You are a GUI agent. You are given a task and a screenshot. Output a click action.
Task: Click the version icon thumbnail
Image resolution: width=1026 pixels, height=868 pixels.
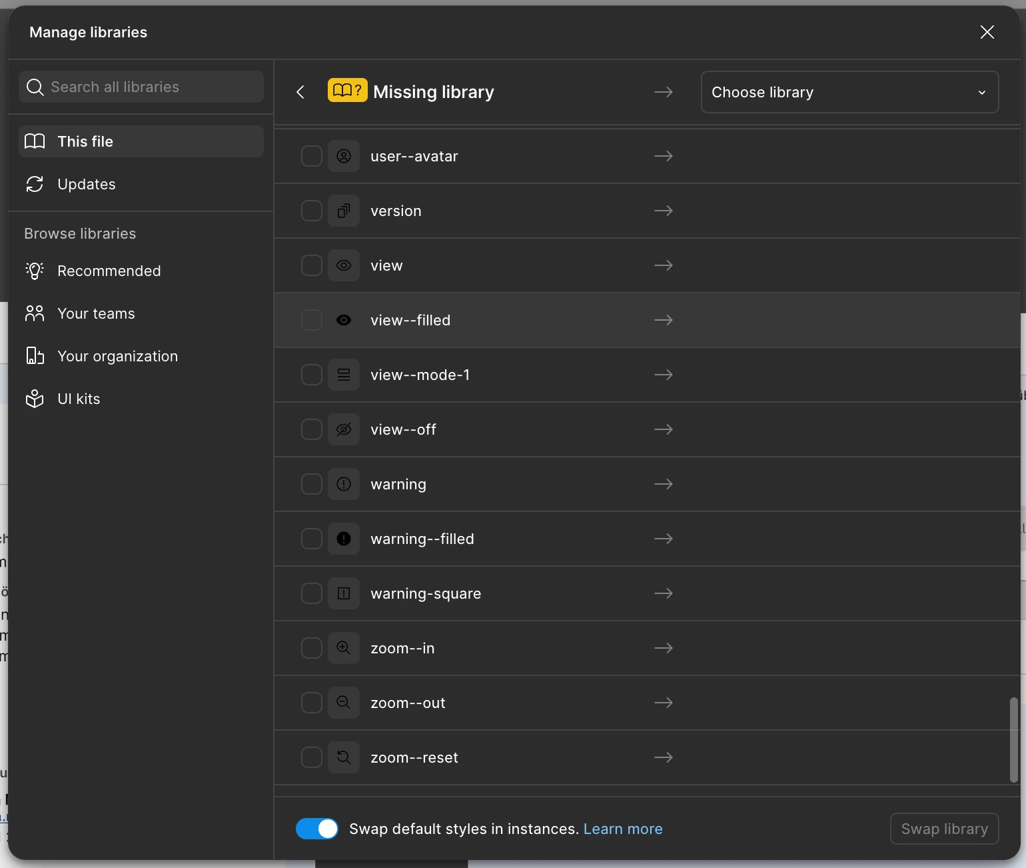[344, 211]
